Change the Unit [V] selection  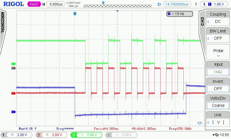(218, 122)
